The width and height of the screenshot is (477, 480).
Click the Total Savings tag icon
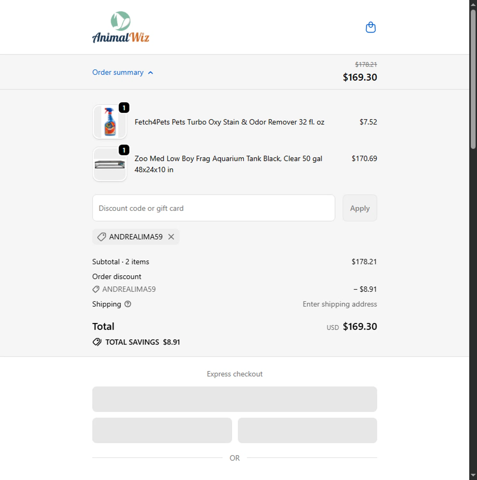pos(97,342)
